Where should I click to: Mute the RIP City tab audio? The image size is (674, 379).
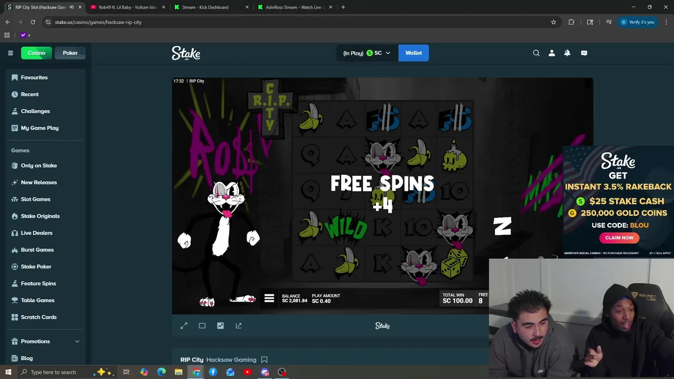coord(72,7)
